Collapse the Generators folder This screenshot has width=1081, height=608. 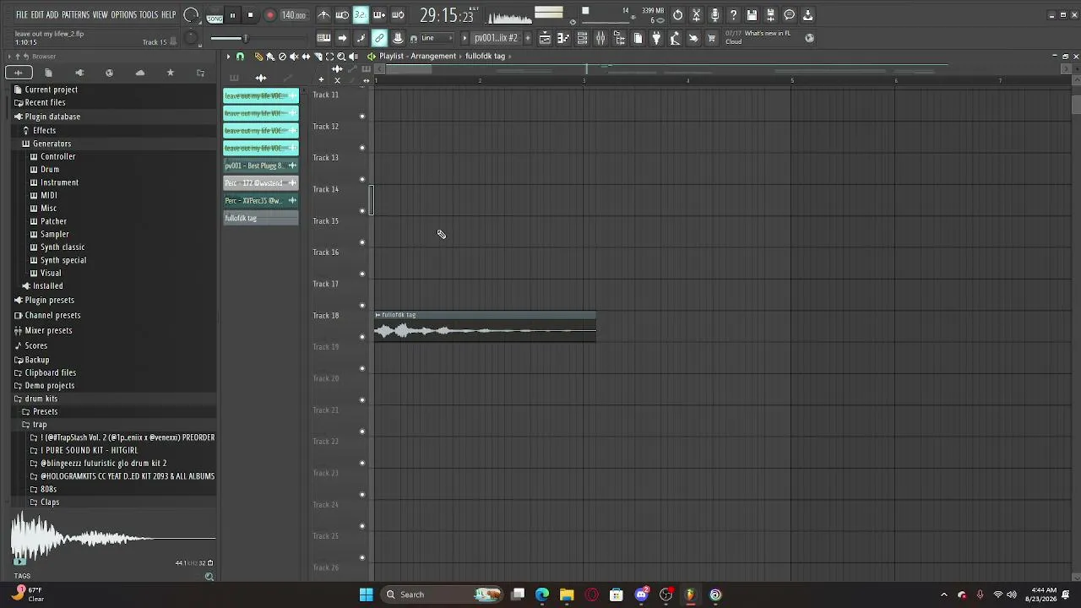pos(52,144)
